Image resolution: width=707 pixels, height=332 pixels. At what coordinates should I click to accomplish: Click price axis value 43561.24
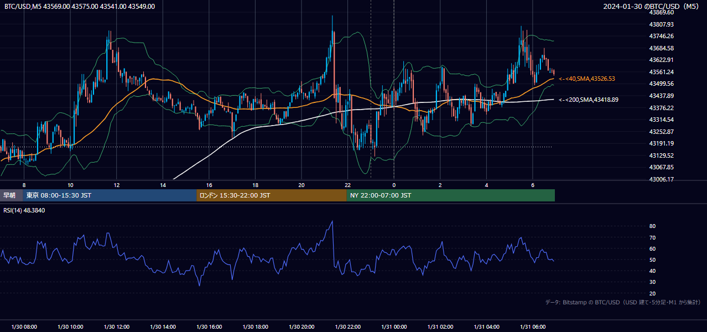click(x=661, y=72)
